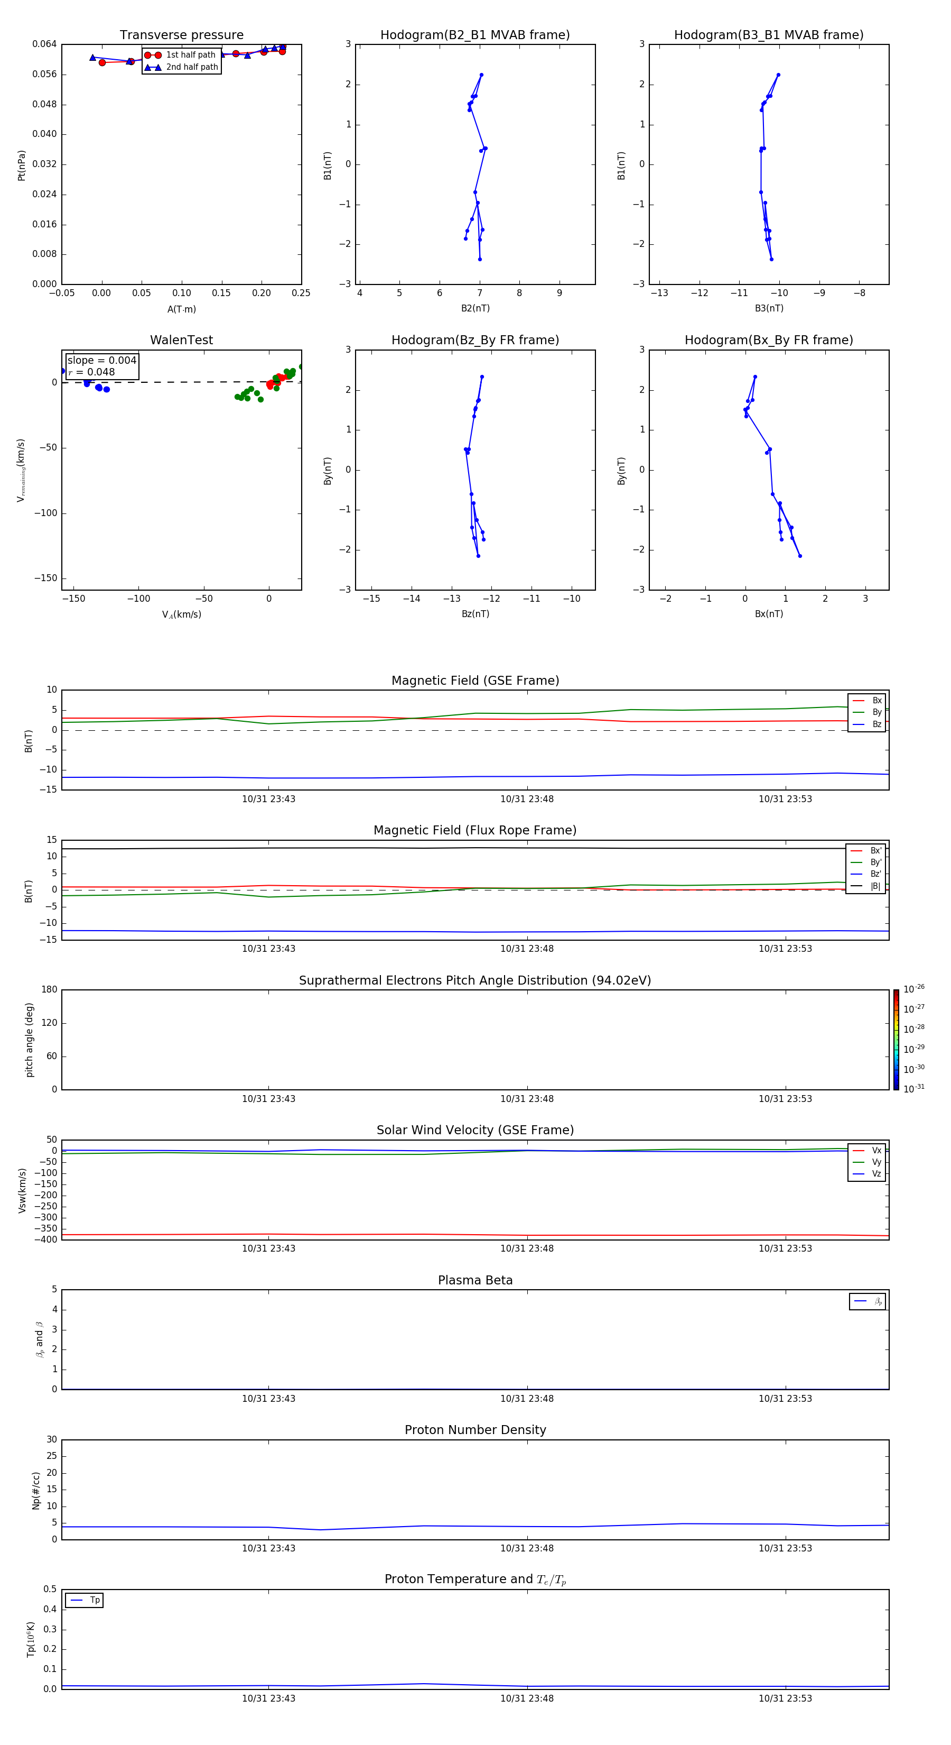The width and height of the screenshot is (951, 1745).
Task: Click the black |B| line in Flux Rope plot
Action: (x=475, y=848)
